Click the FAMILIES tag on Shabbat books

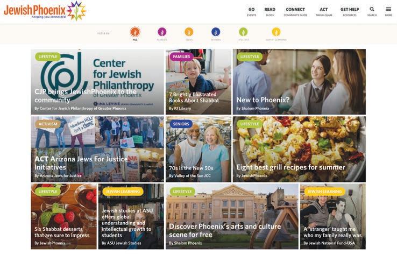(x=181, y=56)
